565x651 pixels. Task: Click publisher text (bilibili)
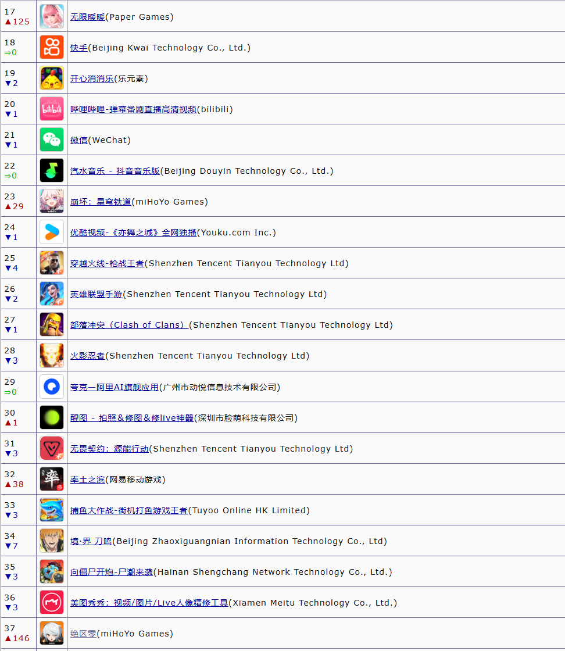click(215, 109)
